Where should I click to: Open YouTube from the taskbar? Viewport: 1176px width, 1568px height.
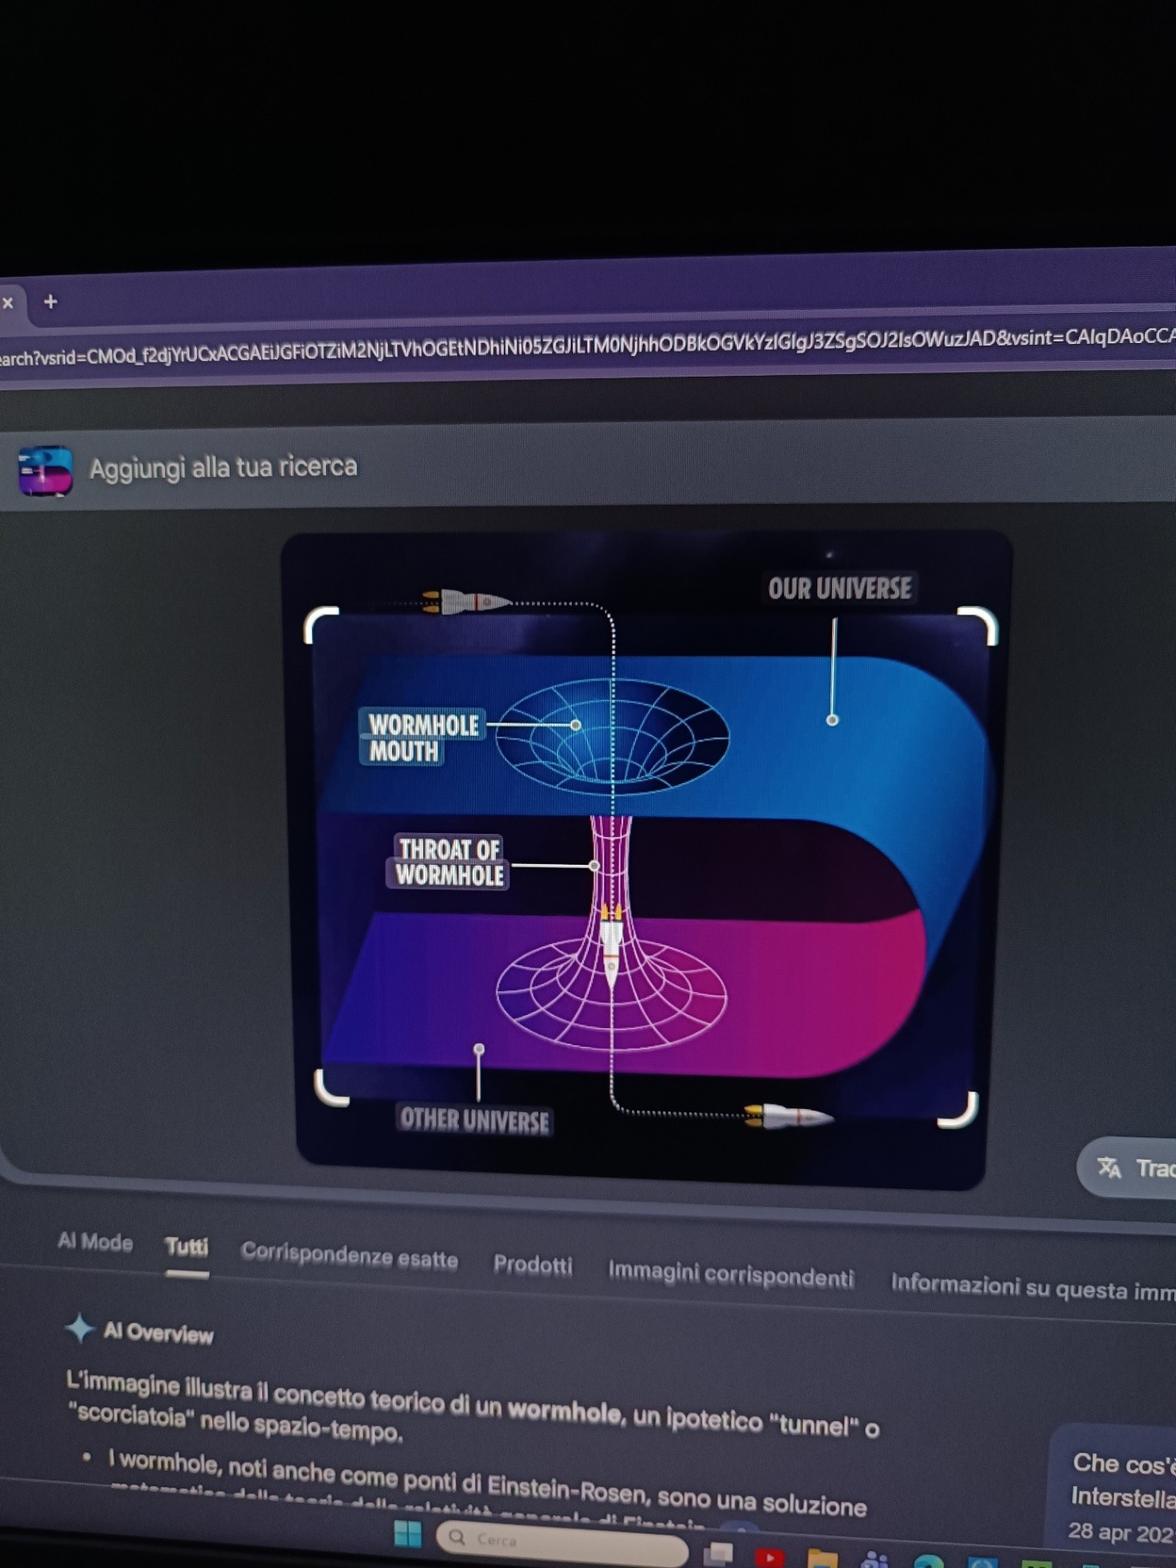(x=769, y=1556)
